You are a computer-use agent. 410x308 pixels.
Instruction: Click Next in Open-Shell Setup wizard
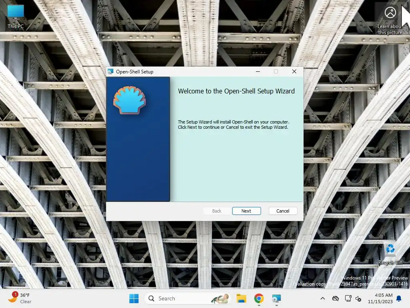(x=246, y=211)
